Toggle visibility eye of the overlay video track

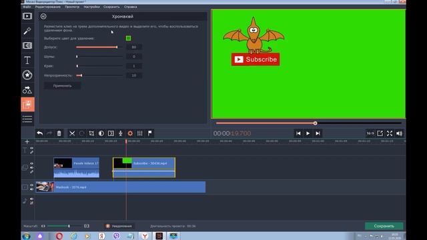[x=31, y=163]
